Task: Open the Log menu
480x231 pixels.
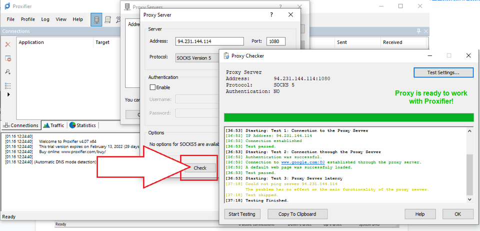Action: click(x=45, y=19)
